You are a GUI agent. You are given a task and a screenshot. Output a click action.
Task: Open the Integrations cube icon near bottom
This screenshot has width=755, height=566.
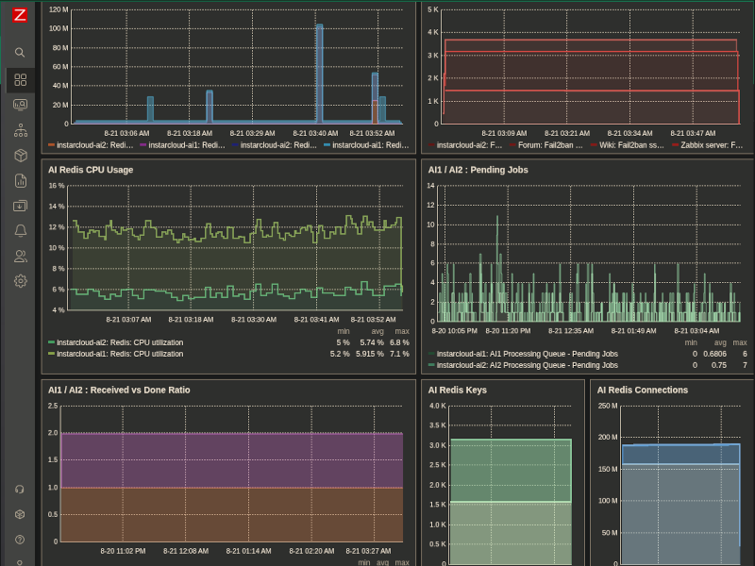tap(20, 514)
